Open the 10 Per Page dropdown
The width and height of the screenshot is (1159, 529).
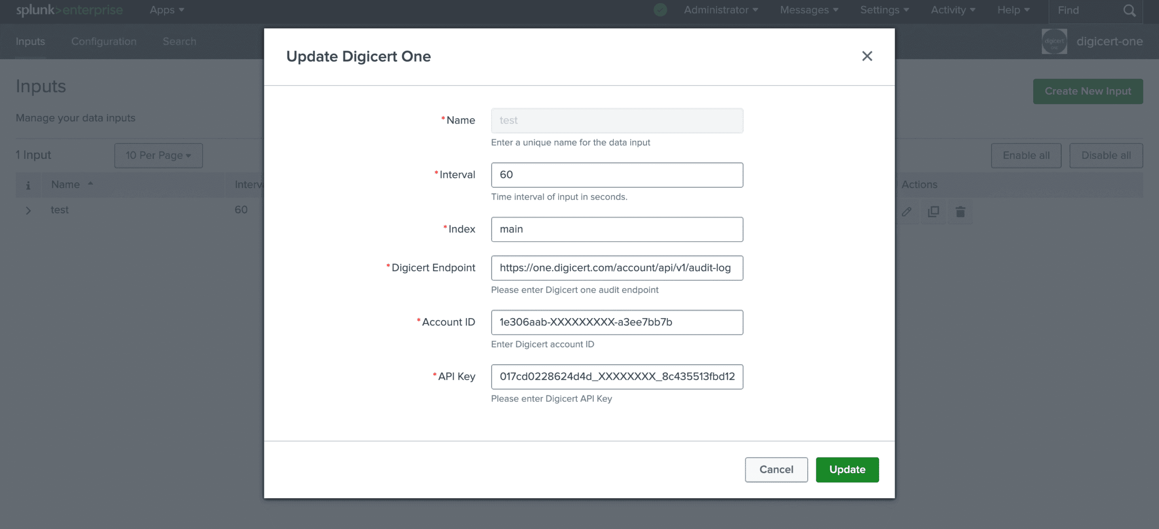pyautogui.click(x=158, y=155)
